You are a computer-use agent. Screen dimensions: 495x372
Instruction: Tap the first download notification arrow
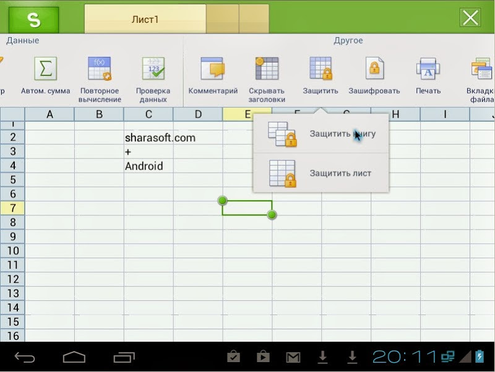coord(322,357)
